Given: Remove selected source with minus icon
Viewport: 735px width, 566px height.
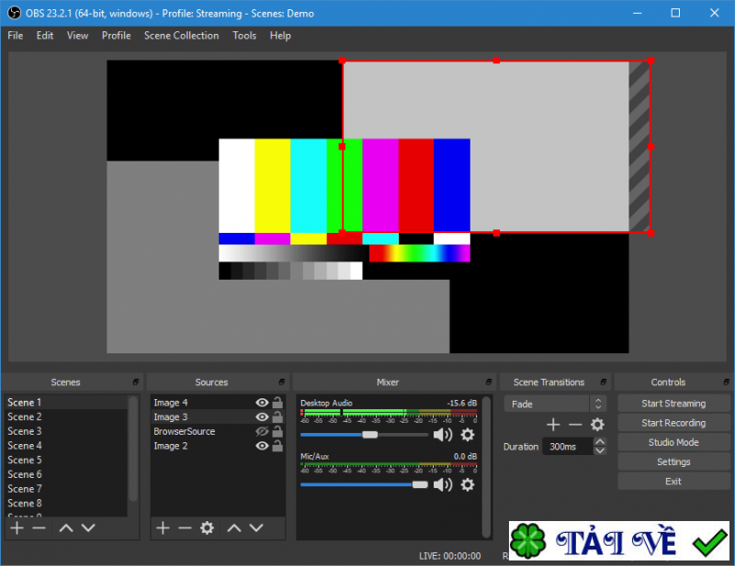Looking at the screenshot, I should click(185, 527).
